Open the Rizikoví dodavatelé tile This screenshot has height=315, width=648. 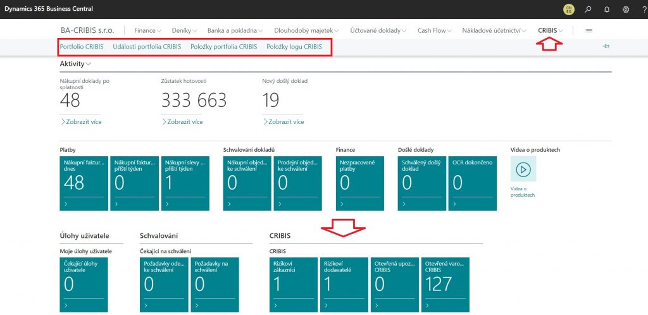(344, 285)
